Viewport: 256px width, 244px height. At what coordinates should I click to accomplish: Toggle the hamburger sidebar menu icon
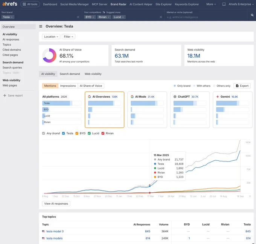click(41, 26)
